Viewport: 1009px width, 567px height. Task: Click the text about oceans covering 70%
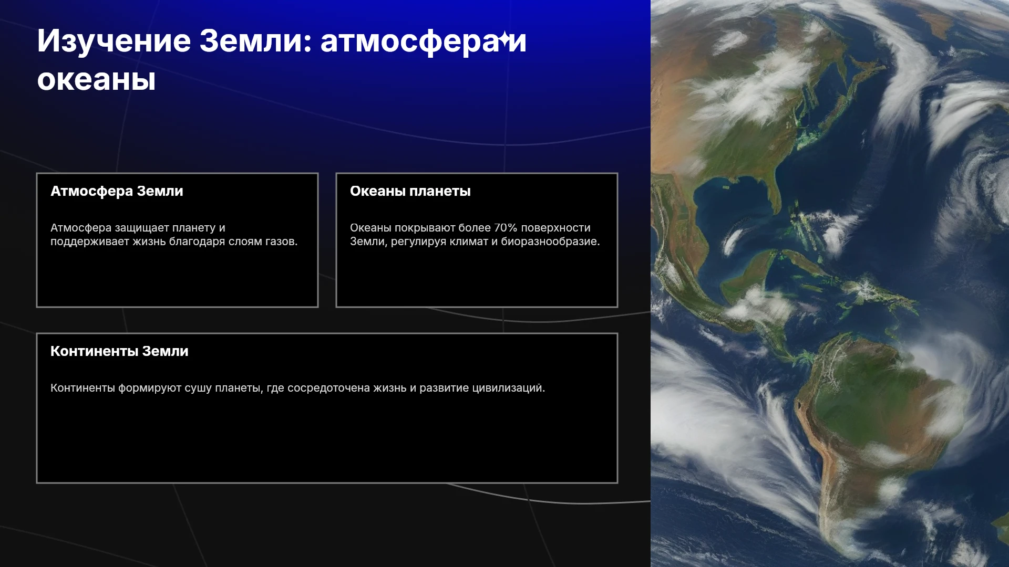[475, 235]
